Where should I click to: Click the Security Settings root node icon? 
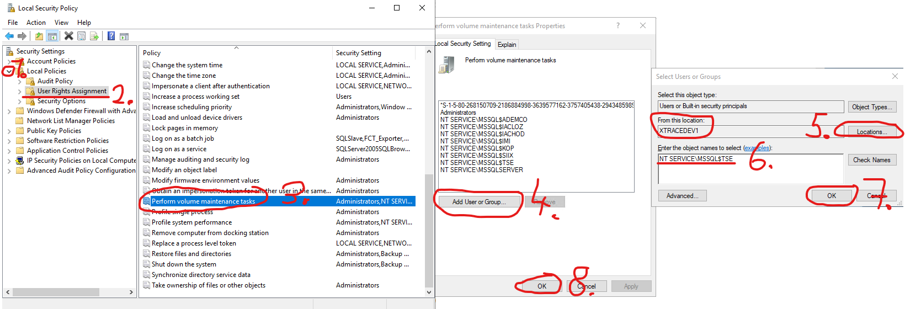click(10, 51)
